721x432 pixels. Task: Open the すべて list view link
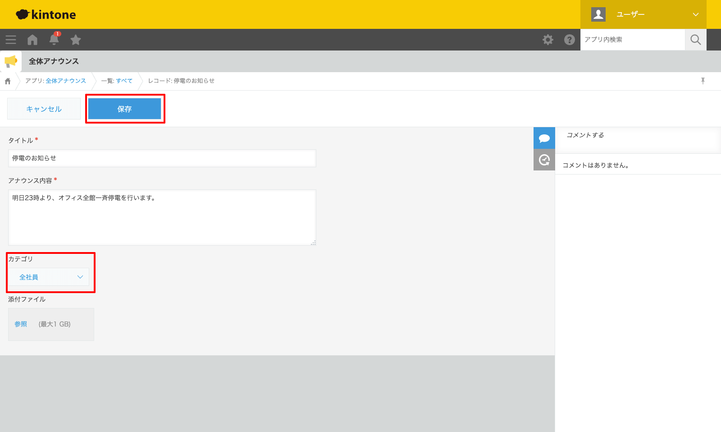point(124,81)
